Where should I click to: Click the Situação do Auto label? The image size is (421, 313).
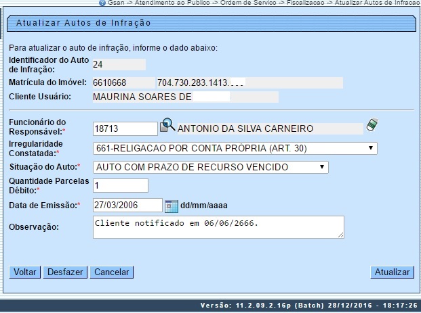tap(45, 167)
